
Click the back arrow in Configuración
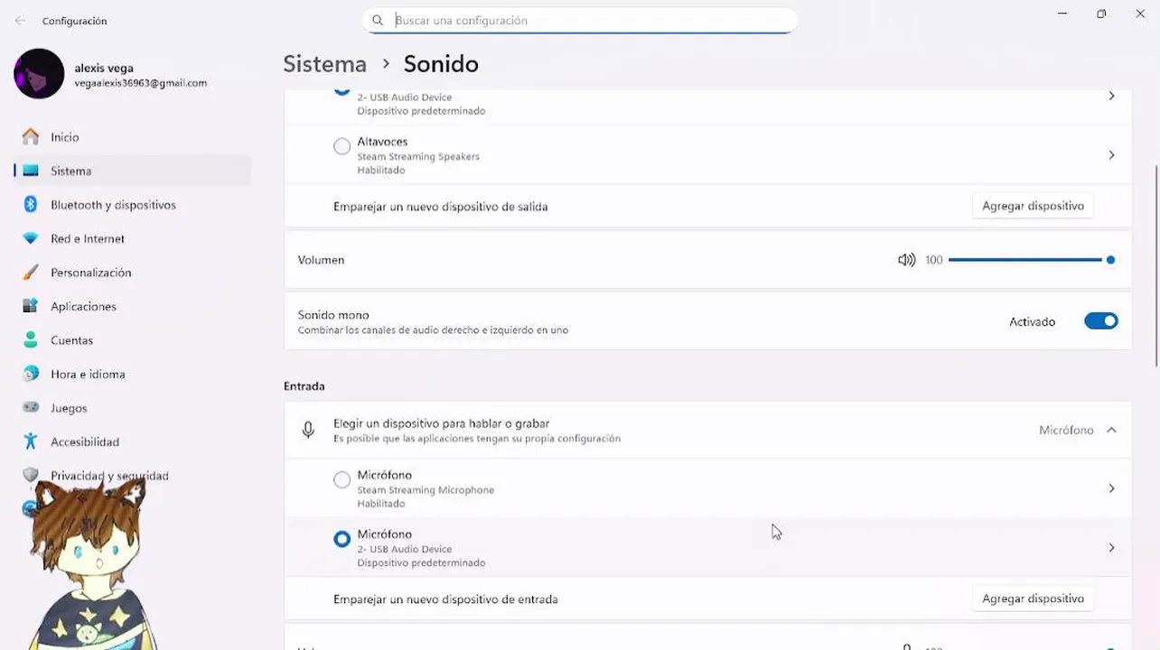point(20,20)
